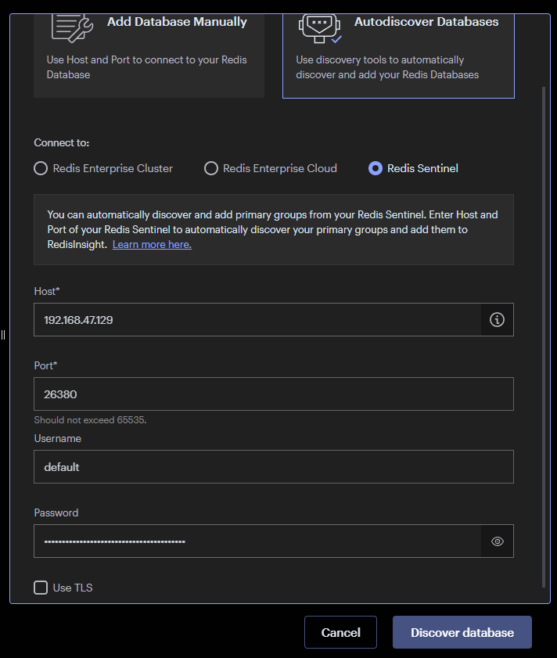Open the 'Learn more here' link

pyautogui.click(x=152, y=245)
